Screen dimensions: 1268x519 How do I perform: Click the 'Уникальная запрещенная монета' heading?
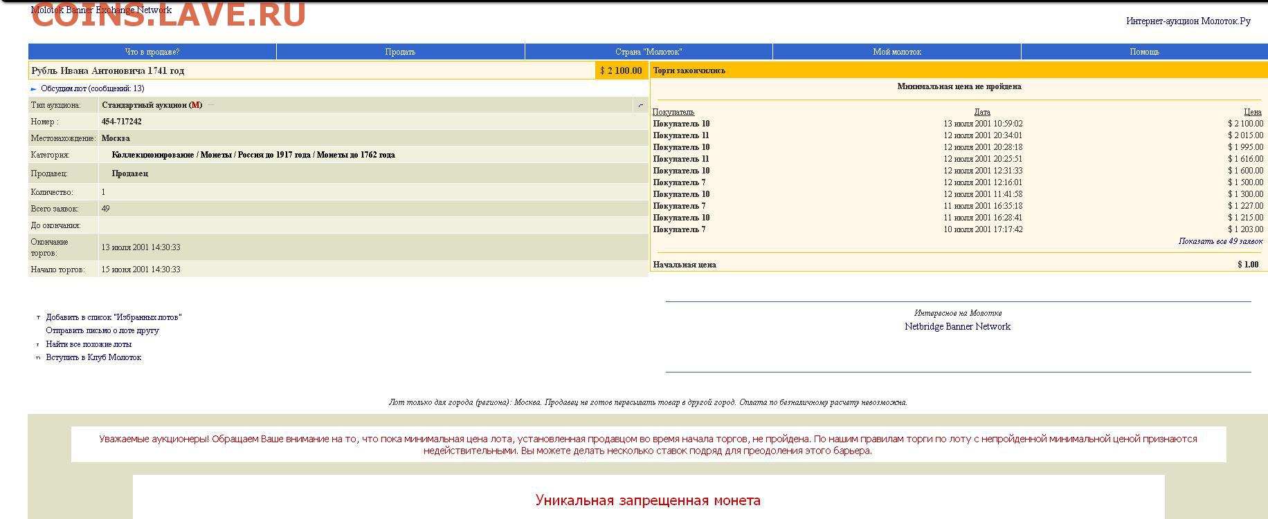(648, 500)
